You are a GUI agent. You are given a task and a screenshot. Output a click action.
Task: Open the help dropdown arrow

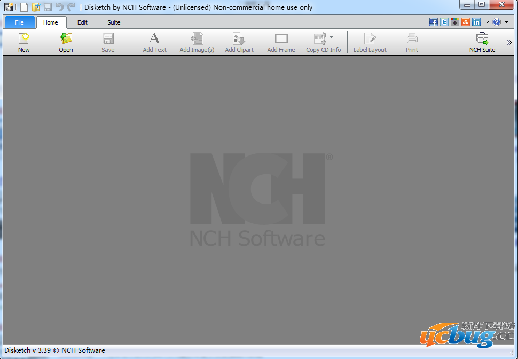(x=506, y=22)
